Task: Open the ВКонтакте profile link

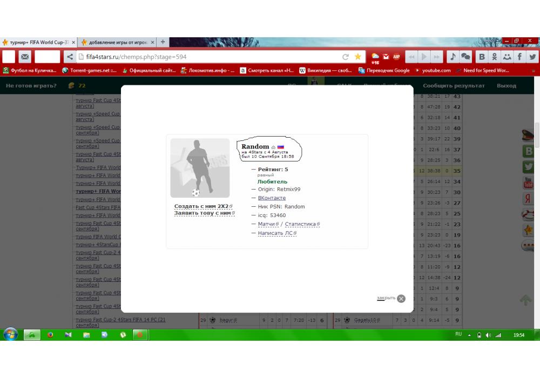Action: tap(272, 198)
